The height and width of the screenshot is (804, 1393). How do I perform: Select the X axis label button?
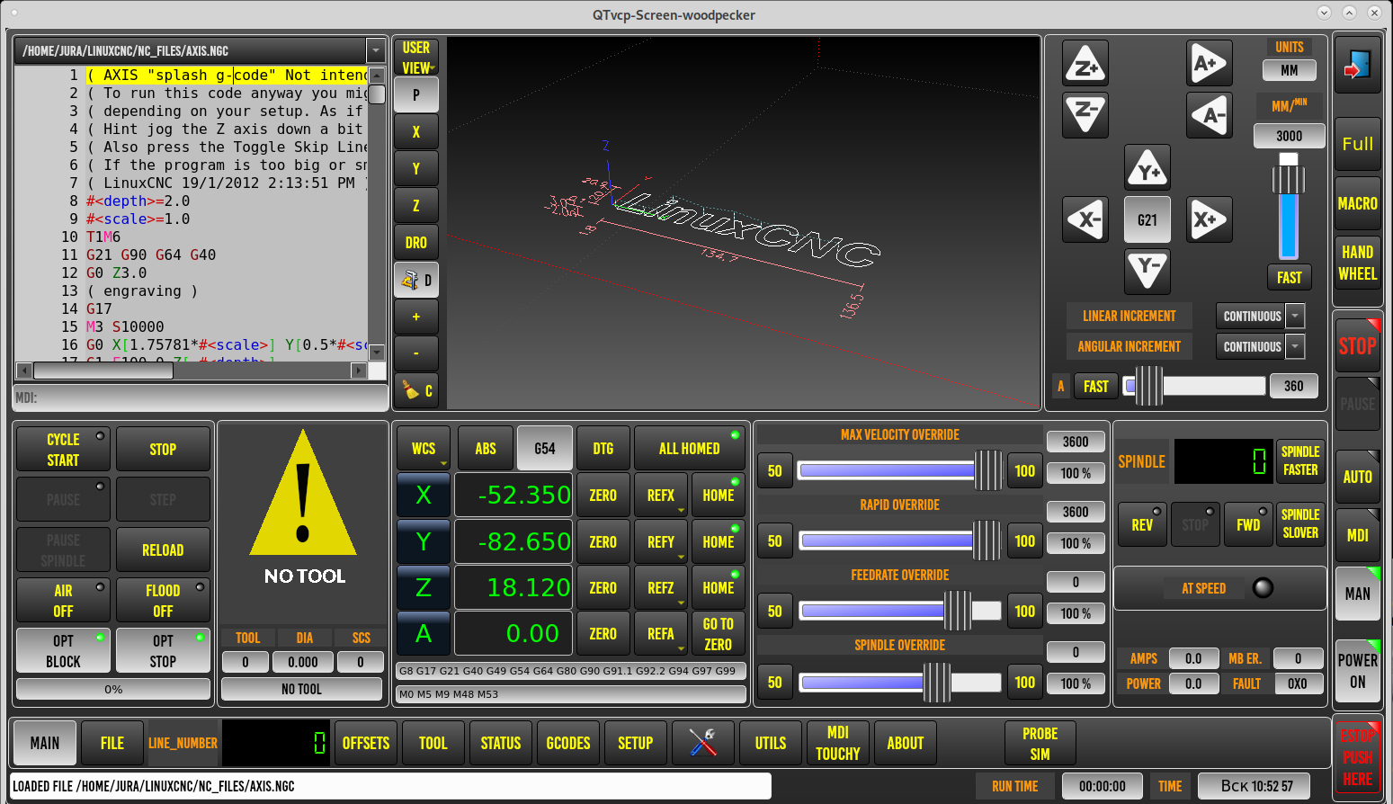tap(424, 495)
